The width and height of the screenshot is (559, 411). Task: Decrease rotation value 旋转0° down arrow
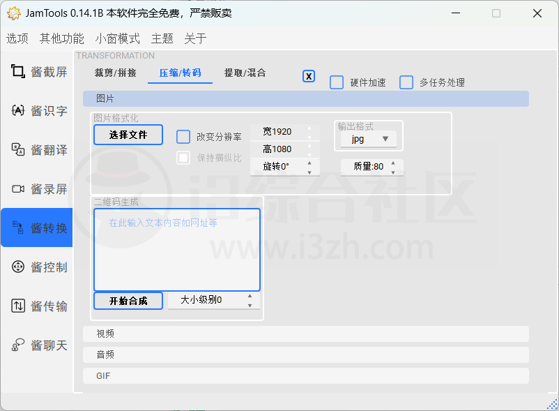(x=309, y=172)
